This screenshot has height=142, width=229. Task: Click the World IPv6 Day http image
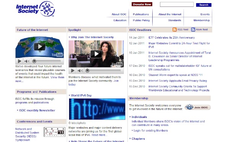click(97, 109)
